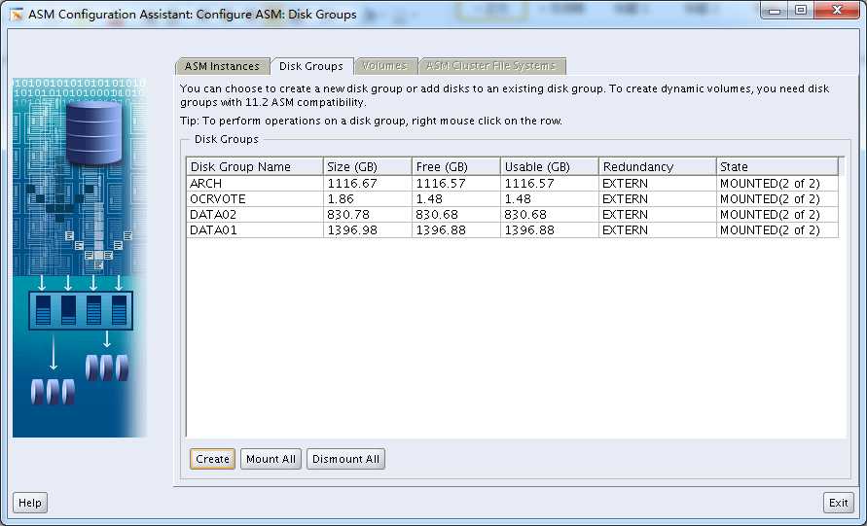Open the ASM Cluster File Systems tab
This screenshot has height=526, width=867.
491,66
